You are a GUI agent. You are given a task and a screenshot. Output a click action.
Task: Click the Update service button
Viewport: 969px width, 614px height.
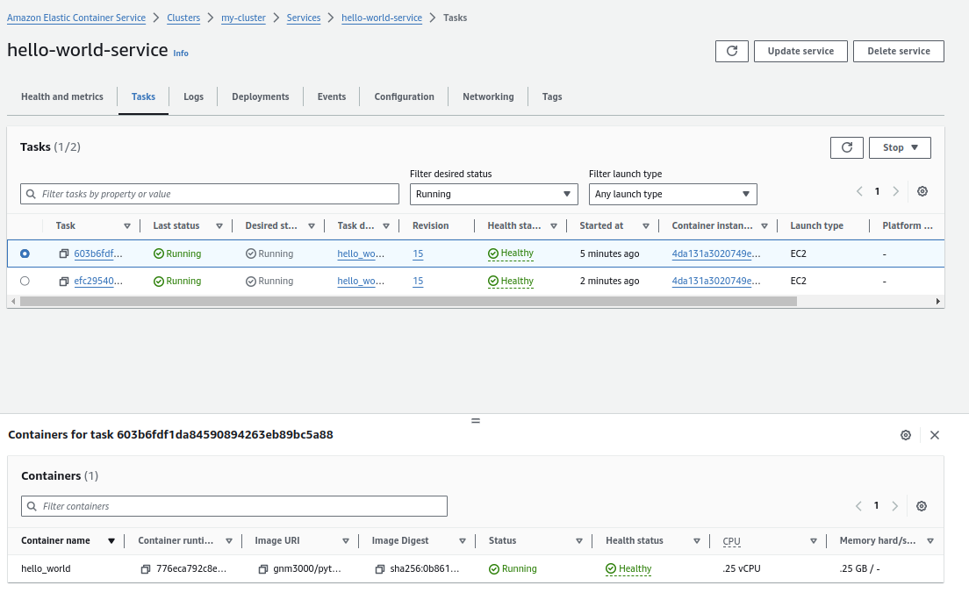(x=800, y=51)
